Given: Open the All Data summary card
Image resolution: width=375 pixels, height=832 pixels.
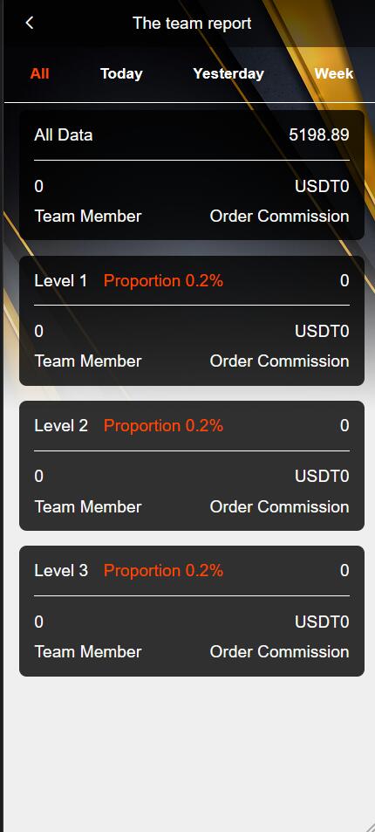Looking at the screenshot, I should pos(192,175).
